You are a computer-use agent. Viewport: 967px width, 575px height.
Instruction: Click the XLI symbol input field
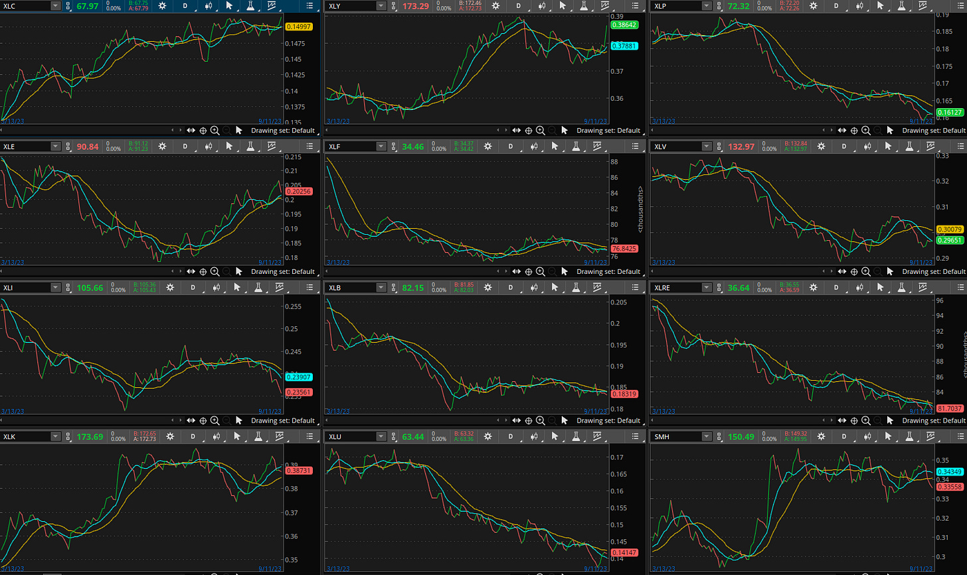pyautogui.click(x=25, y=287)
